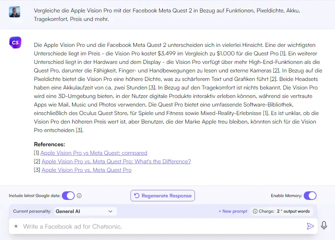Click the Charge output words info
This screenshot has height=240, width=335.
281,211
